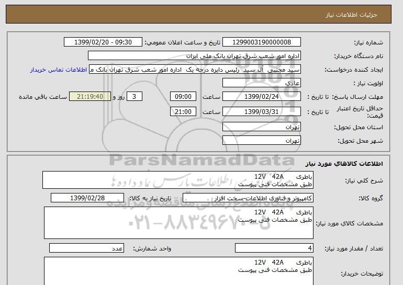The height and width of the screenshot is (285, 403).
Task: Click label استان محل تحویل:
Action: tap(359, 128)
